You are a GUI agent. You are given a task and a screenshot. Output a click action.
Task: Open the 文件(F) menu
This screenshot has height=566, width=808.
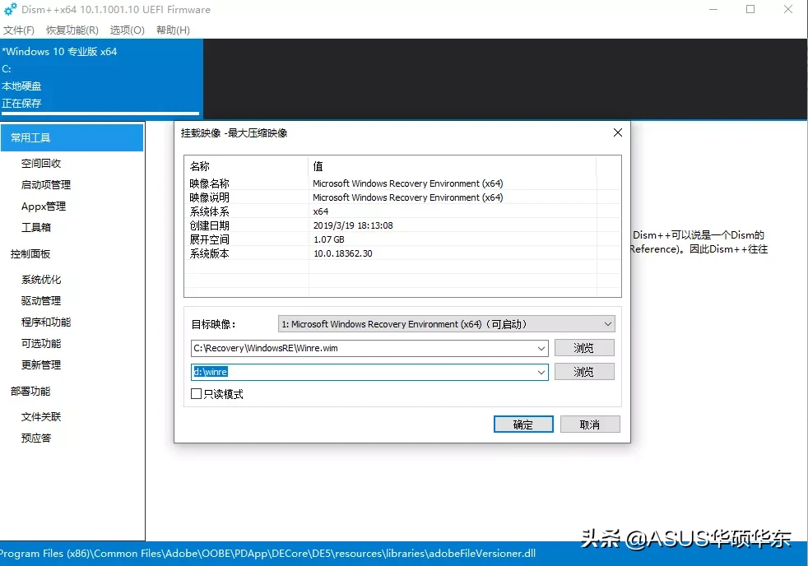tap(19, 29)
